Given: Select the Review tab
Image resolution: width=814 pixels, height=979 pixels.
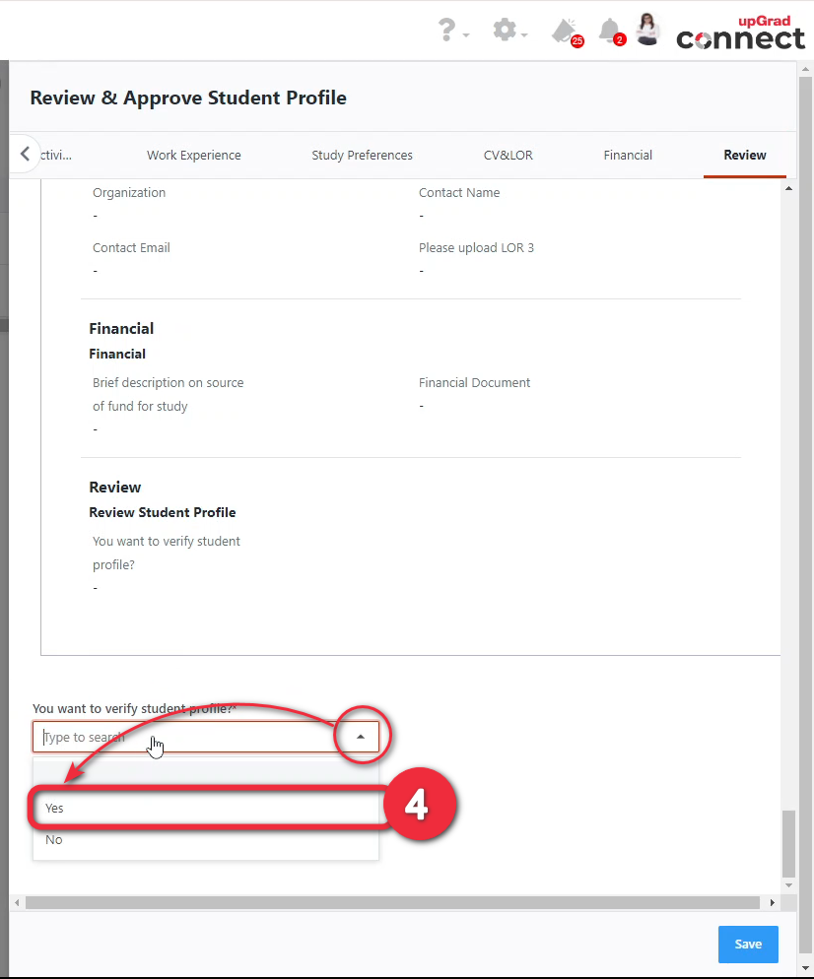Looking at the screenshot, I should (x=744, y=156).
